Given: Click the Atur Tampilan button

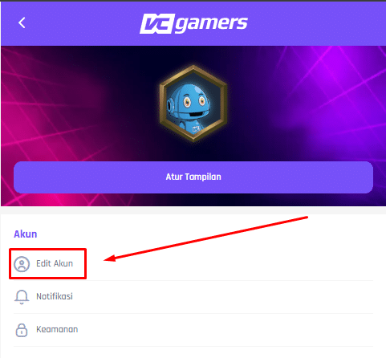Looking at the screenshot, I should [x=193, y=177].
